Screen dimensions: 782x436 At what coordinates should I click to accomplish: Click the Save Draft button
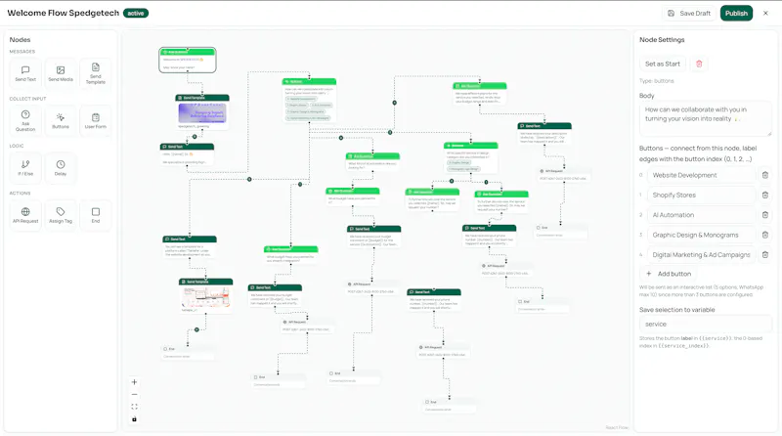coord(689,14)
